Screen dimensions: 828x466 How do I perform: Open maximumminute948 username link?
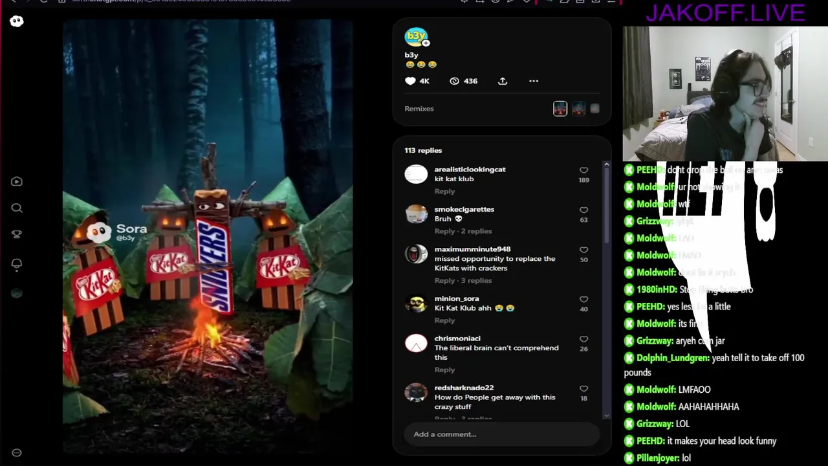pos(472,249)
